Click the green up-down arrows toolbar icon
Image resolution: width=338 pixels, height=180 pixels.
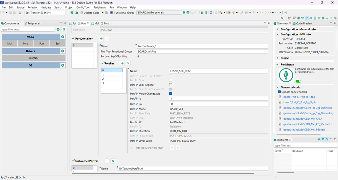tap(206, 13)
